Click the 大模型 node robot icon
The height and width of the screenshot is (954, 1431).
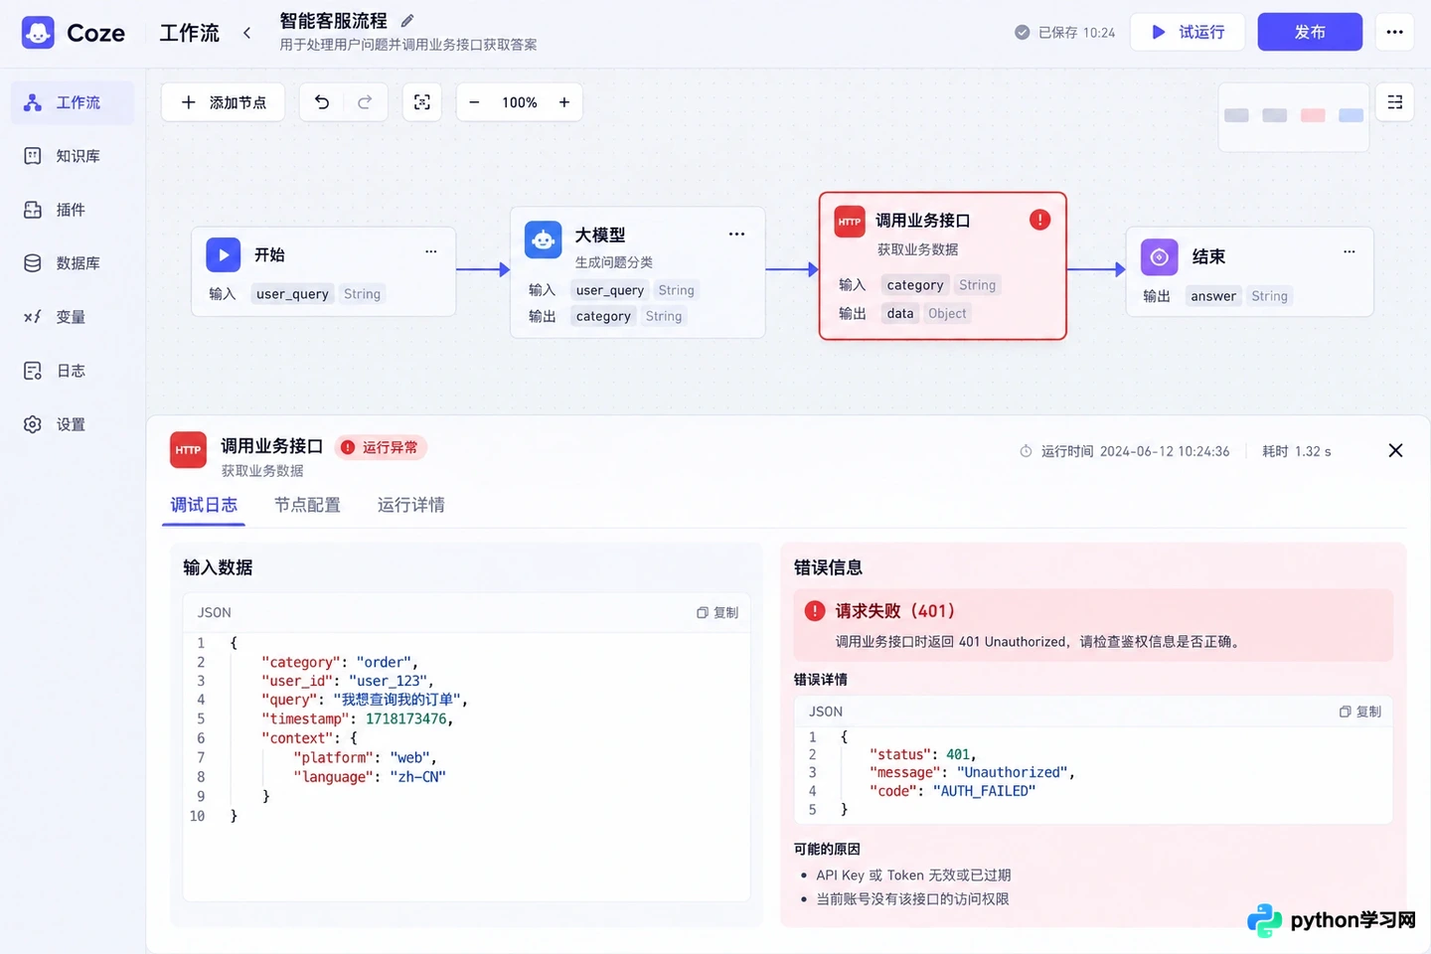click(543, 239)
